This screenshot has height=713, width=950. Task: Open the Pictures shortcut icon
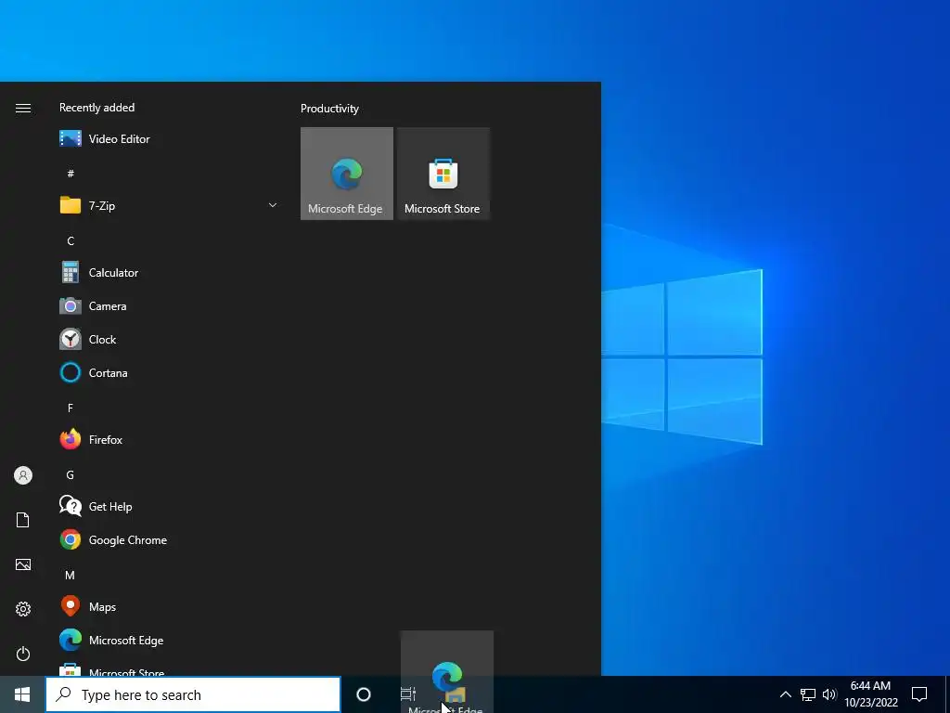click(23, 564)
